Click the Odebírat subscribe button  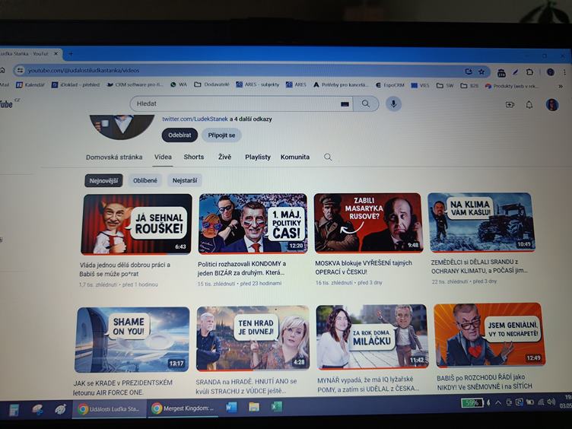tap(180, 135)
